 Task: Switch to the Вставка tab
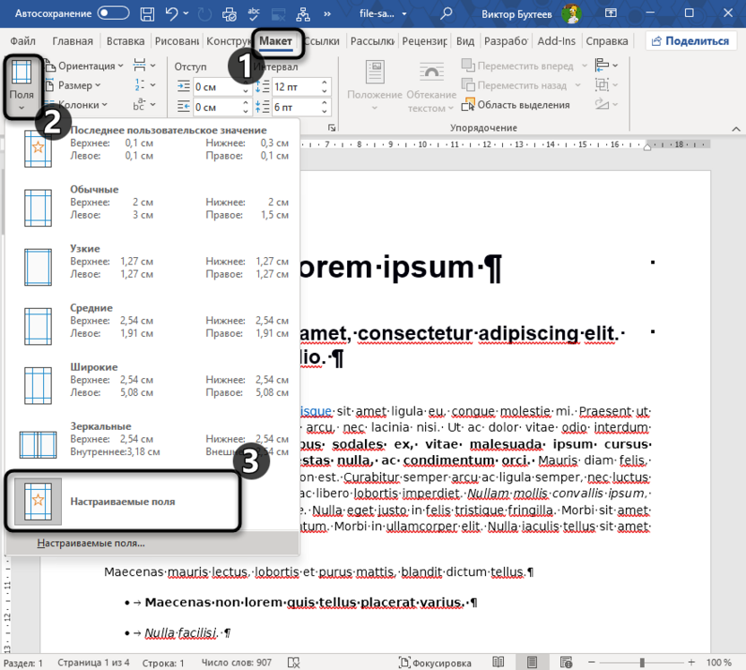tap(126, 41)
